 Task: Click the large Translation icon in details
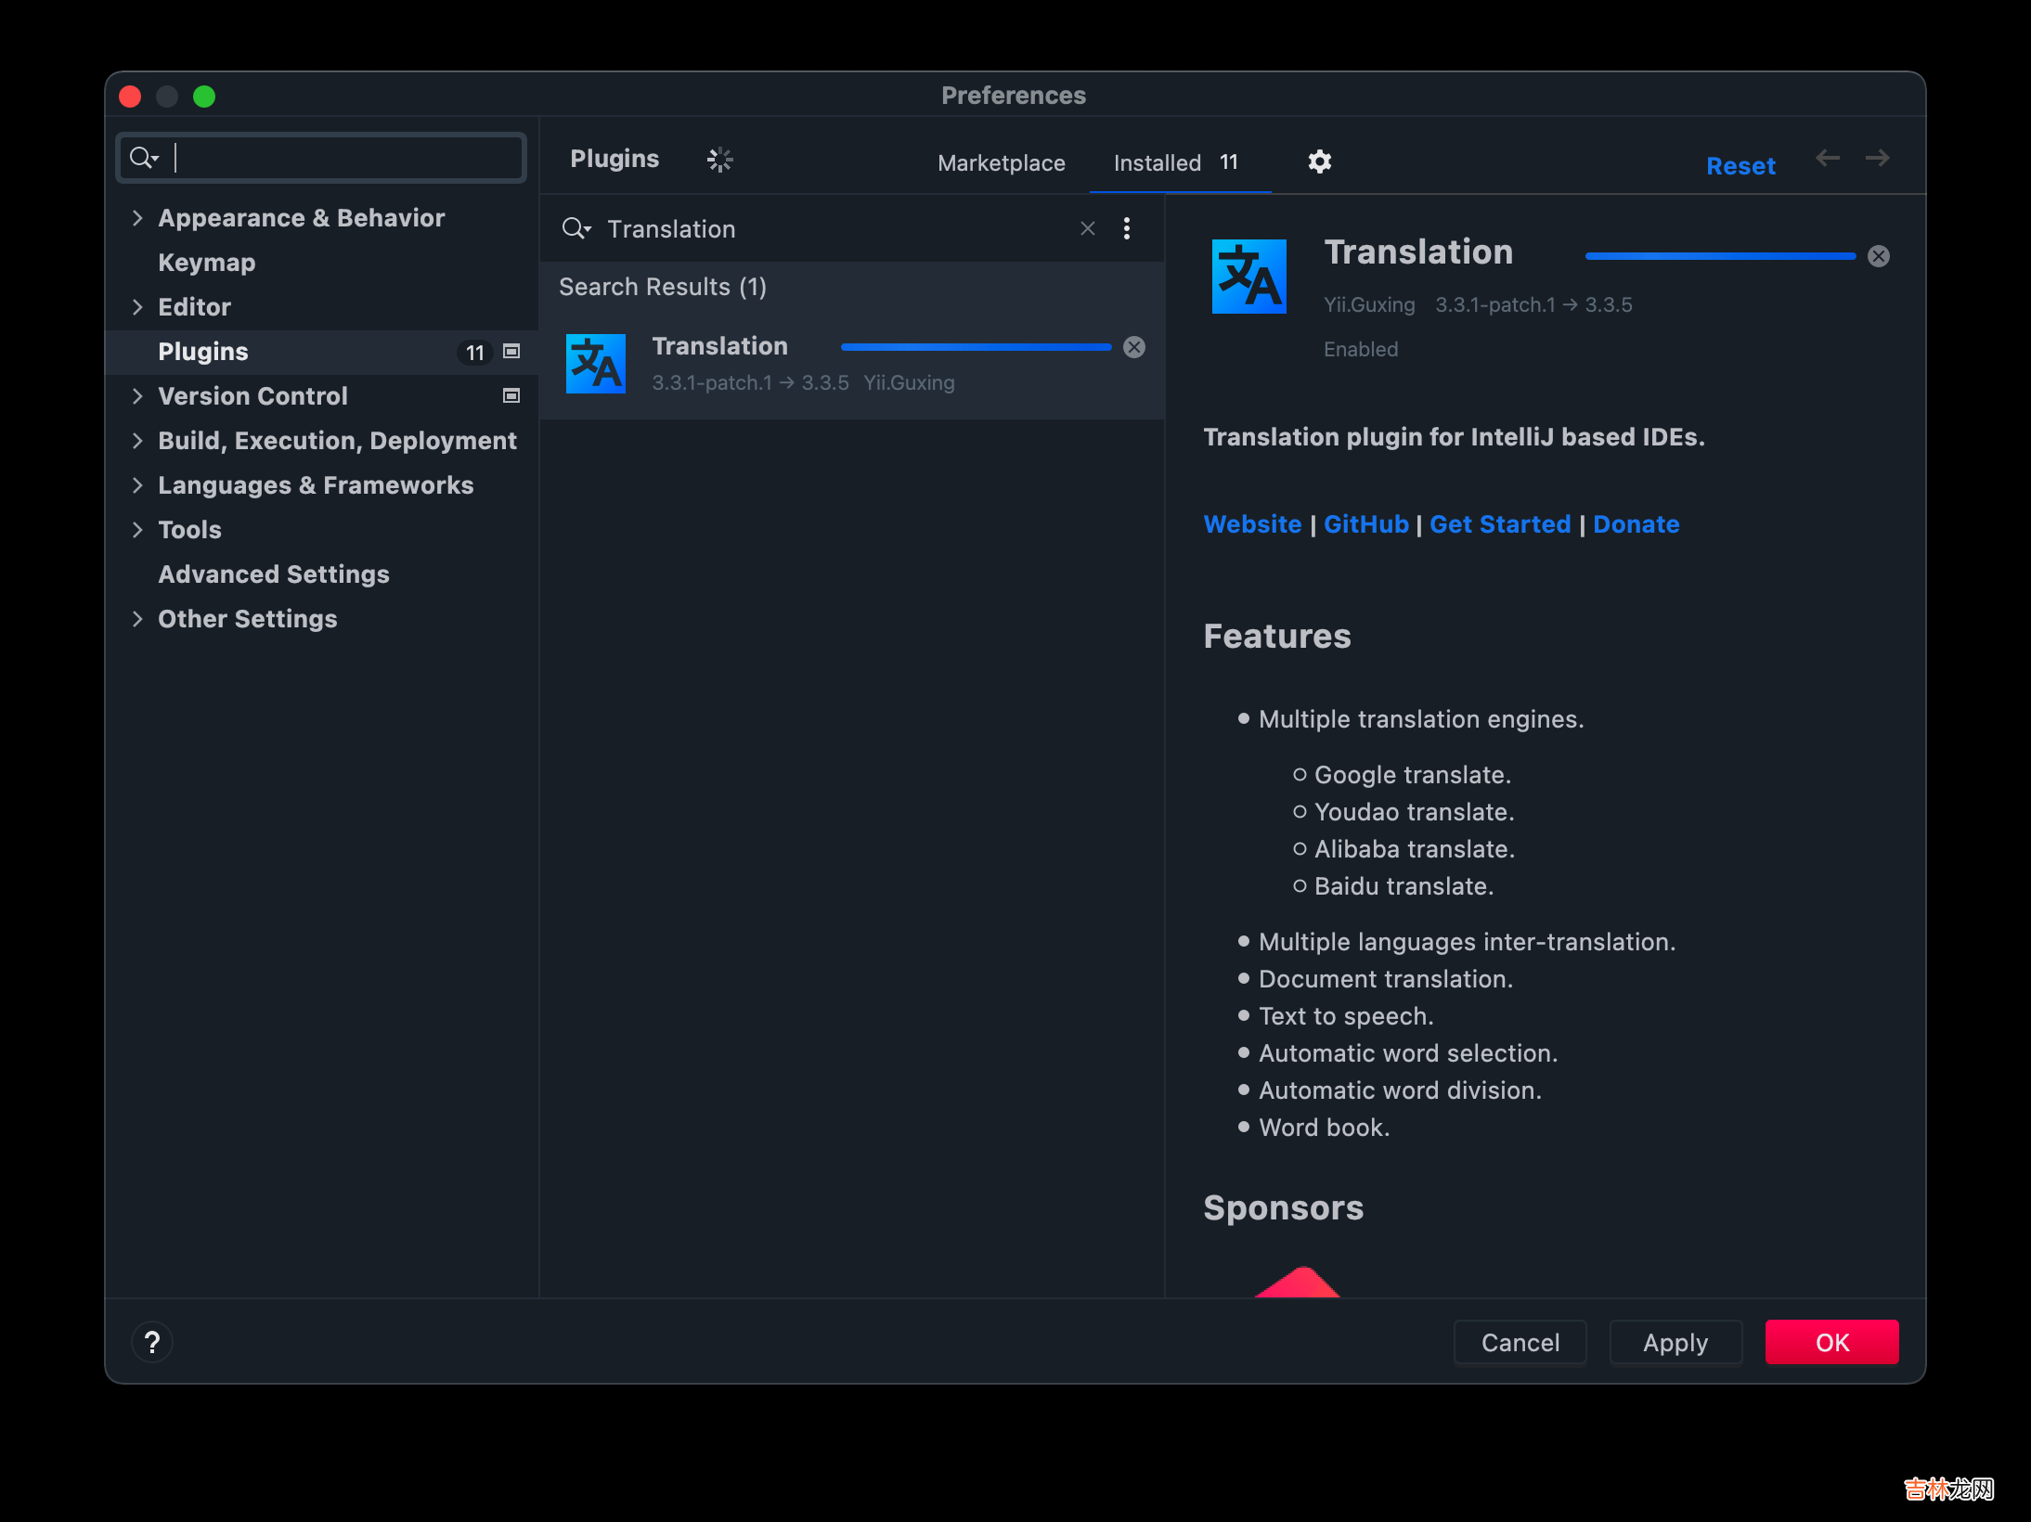(1248, 277)
